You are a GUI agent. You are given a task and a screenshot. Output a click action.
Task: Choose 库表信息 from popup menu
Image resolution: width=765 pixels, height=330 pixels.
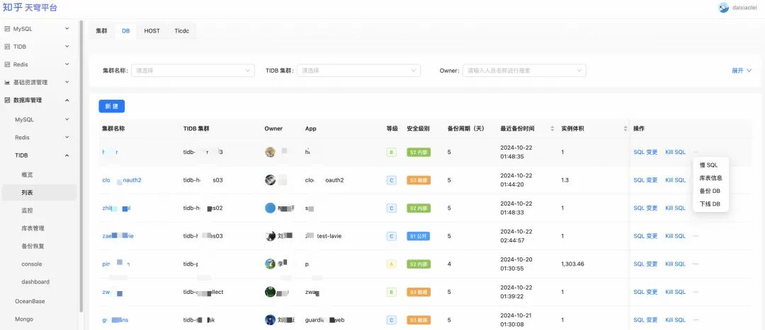pyautogui.click(x=711, y=178)
